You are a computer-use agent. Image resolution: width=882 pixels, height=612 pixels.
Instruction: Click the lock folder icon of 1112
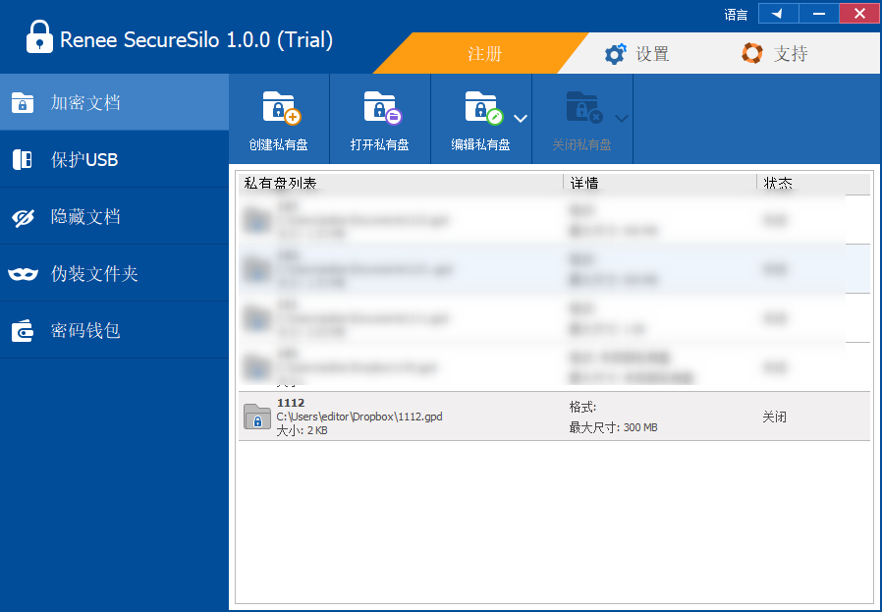[x=256, y=417]
